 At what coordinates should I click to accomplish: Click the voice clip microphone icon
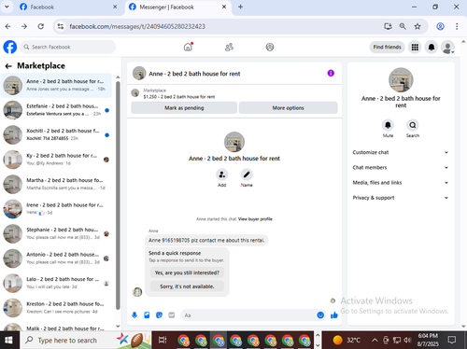click(134, 315)
